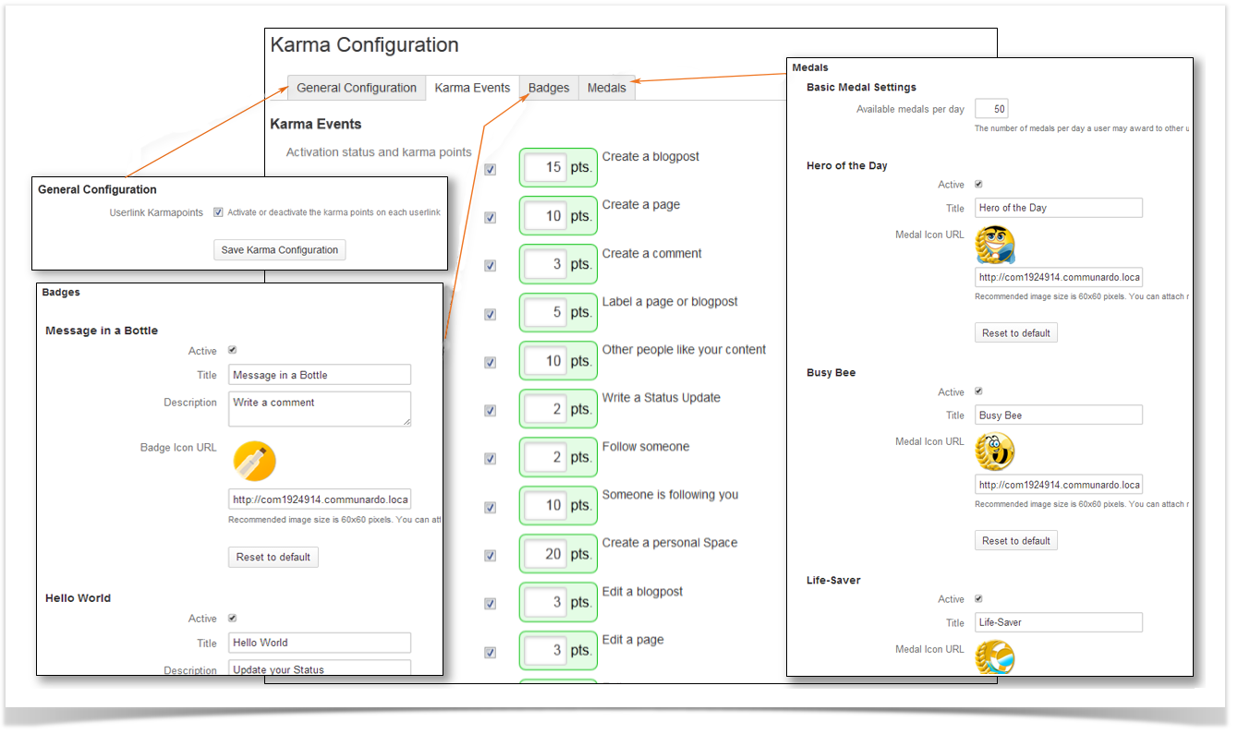
Task: Click the Available medals per day field
Action: (990, 109)
